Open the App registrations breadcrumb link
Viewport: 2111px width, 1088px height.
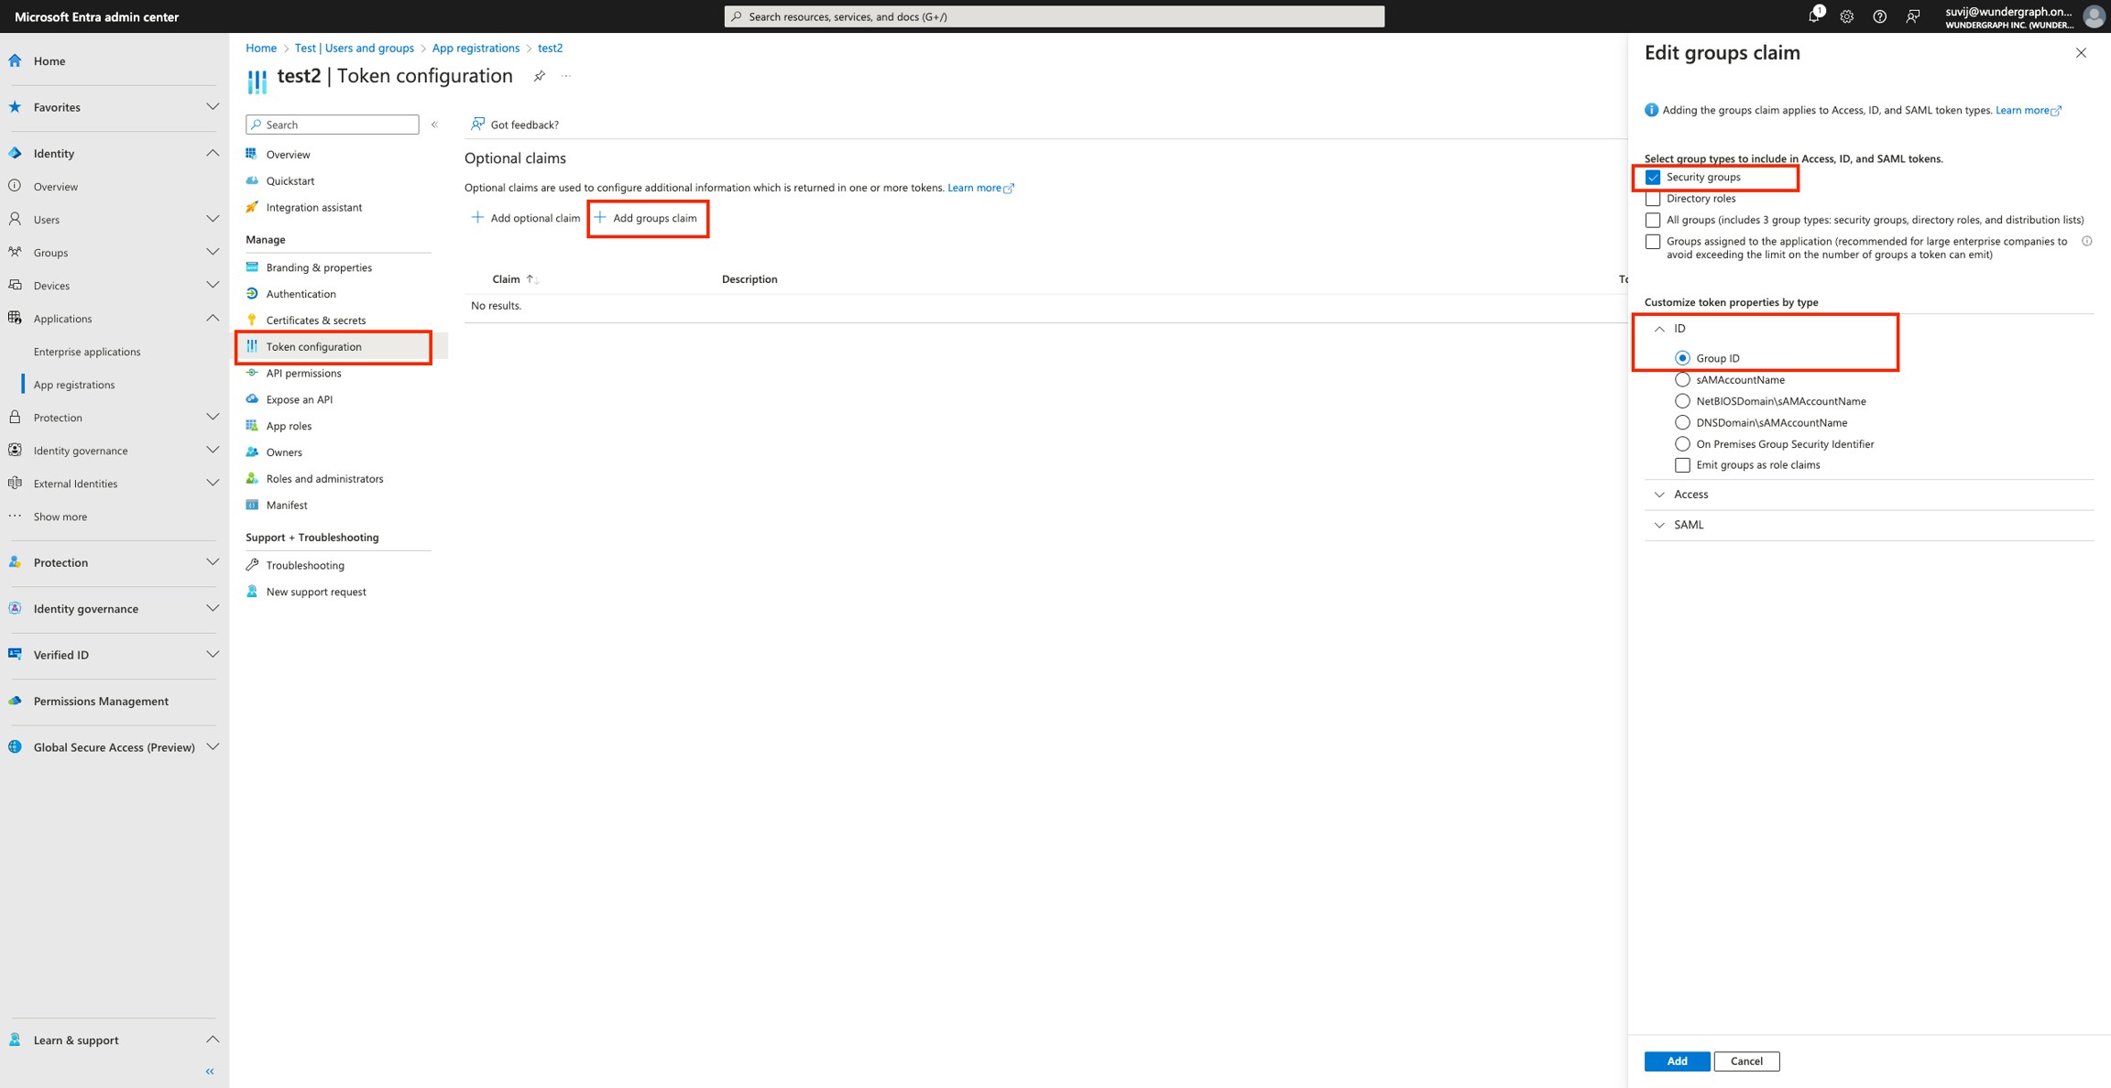[476, 48]
